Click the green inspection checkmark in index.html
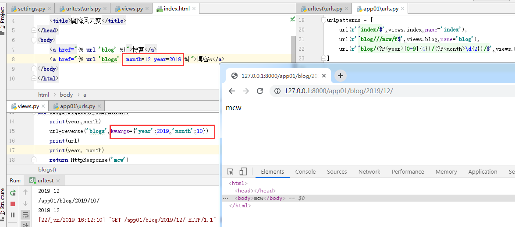Screen dimensions: 515x227 [293, 20]
